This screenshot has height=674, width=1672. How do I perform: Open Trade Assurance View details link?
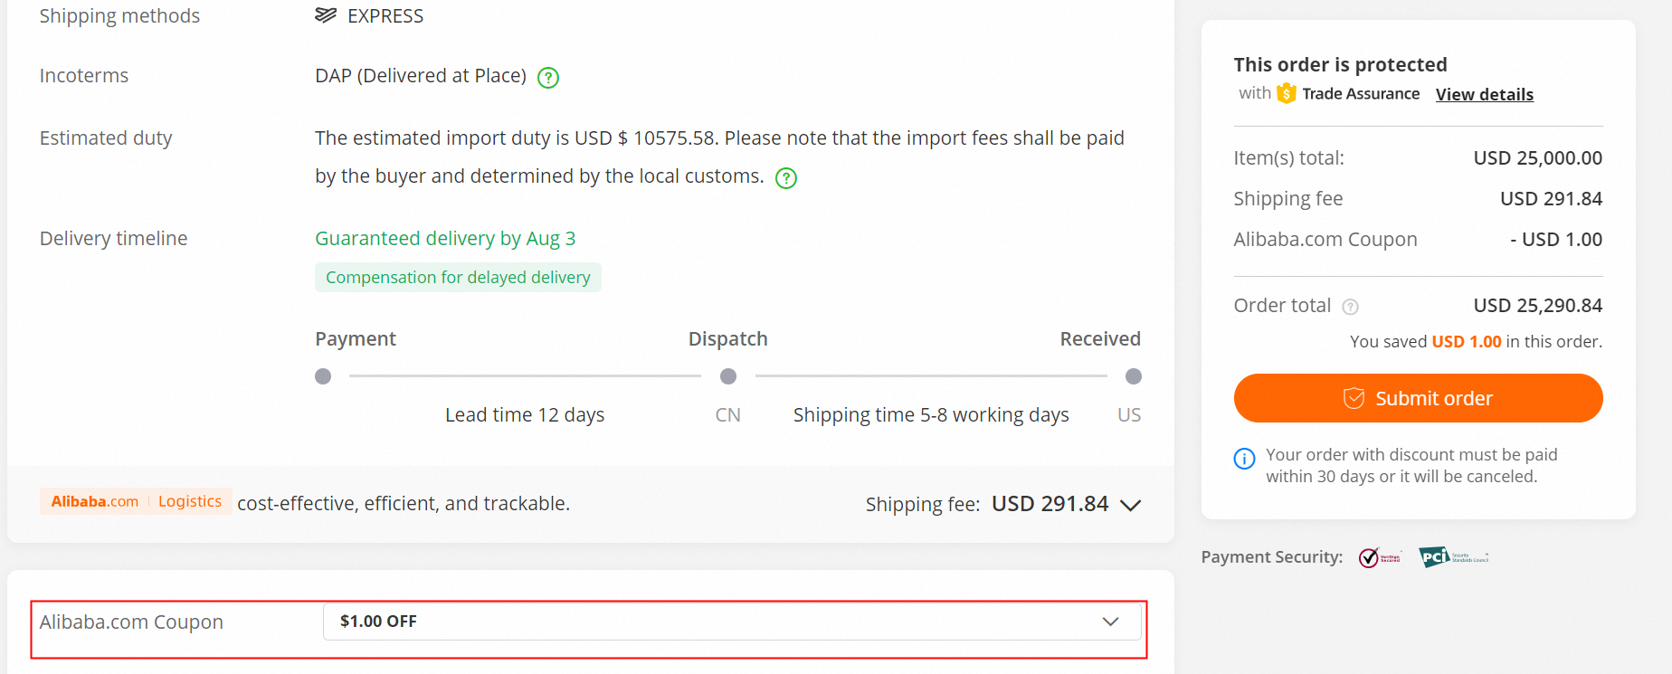coord(1484,94)
